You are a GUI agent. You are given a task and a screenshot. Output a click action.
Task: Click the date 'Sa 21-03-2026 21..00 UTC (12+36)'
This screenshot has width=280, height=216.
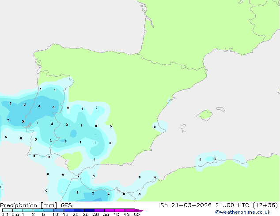click(219, 205)
